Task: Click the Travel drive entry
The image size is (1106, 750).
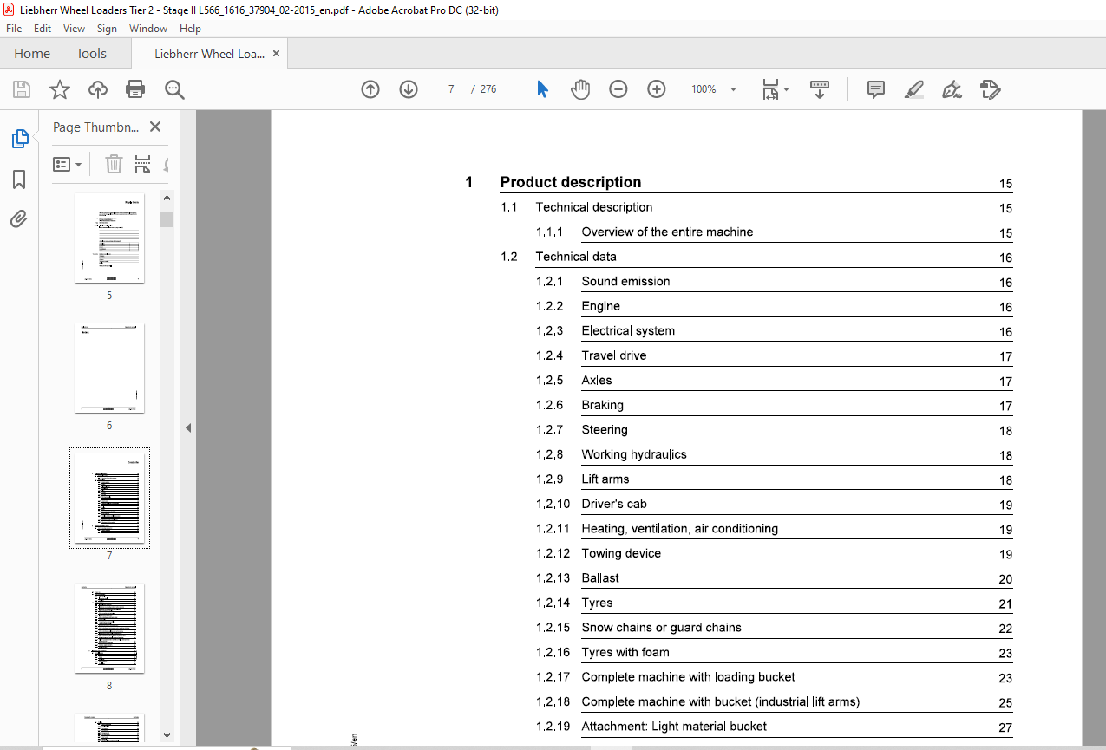Action: click(614, 355)
